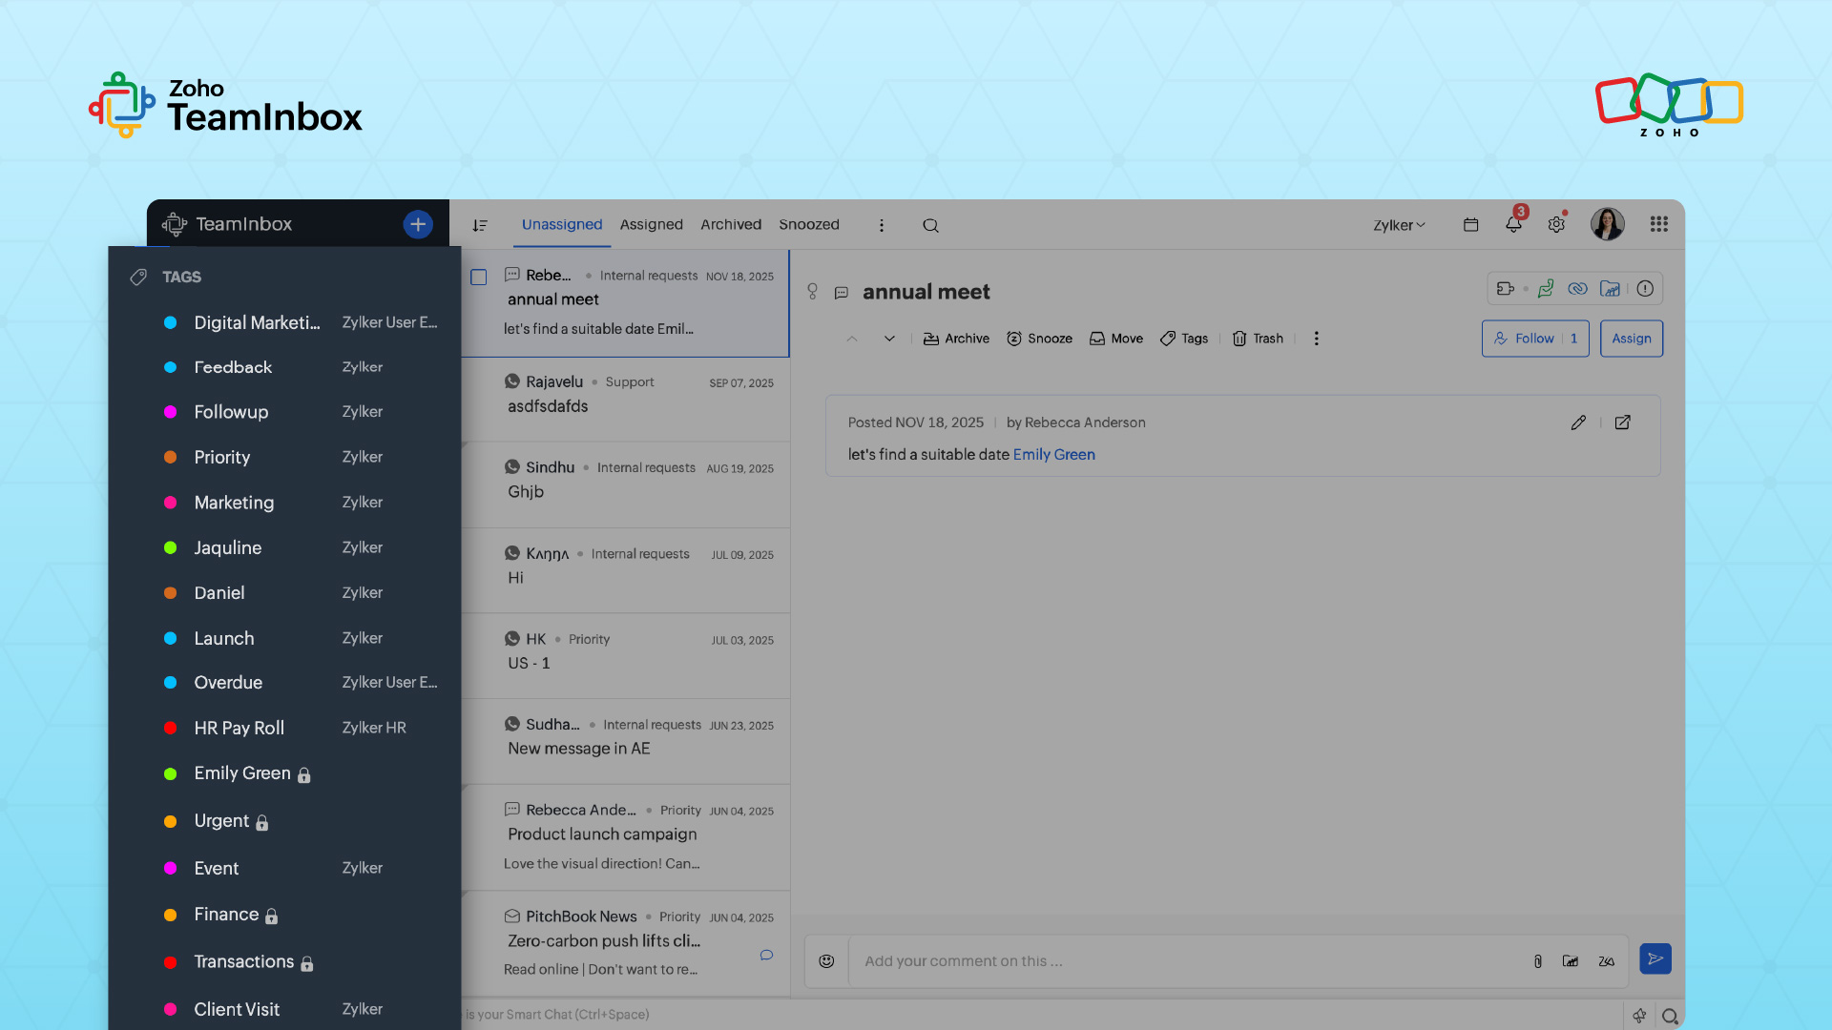
Task: Insert emoji with smiley icon
Action: [x=826, y=961]
